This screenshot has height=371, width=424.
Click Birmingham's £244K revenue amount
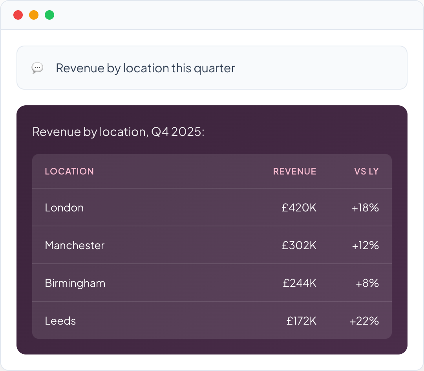(299, 283)
